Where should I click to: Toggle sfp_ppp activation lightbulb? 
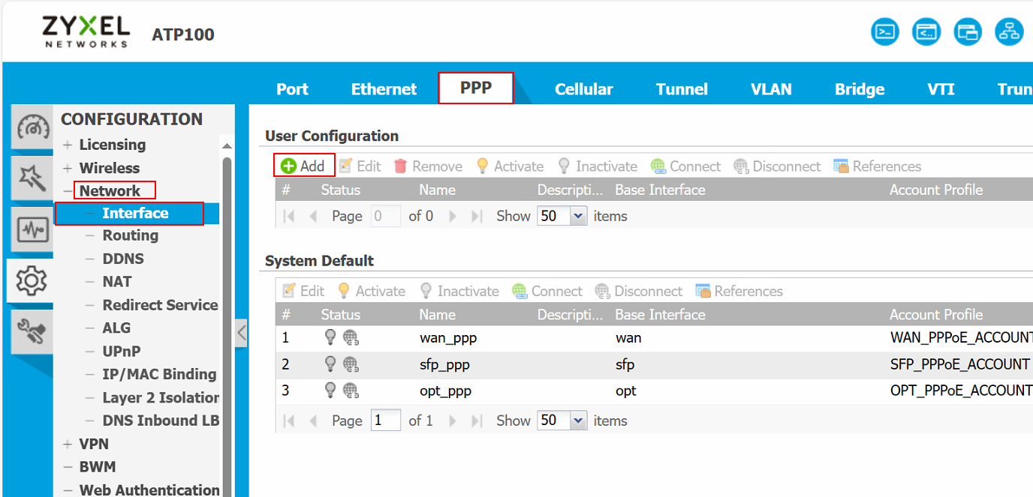click(x=330, y=364)
